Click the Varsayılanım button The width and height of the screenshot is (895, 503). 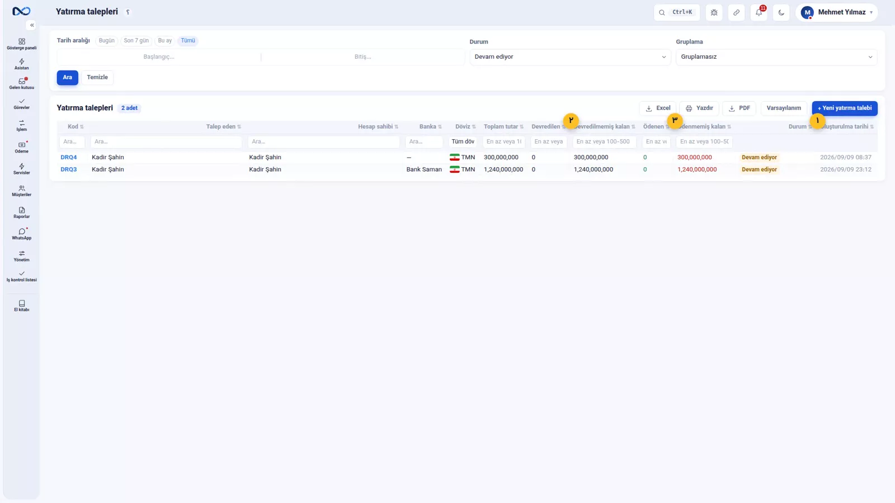pos(784,108)
